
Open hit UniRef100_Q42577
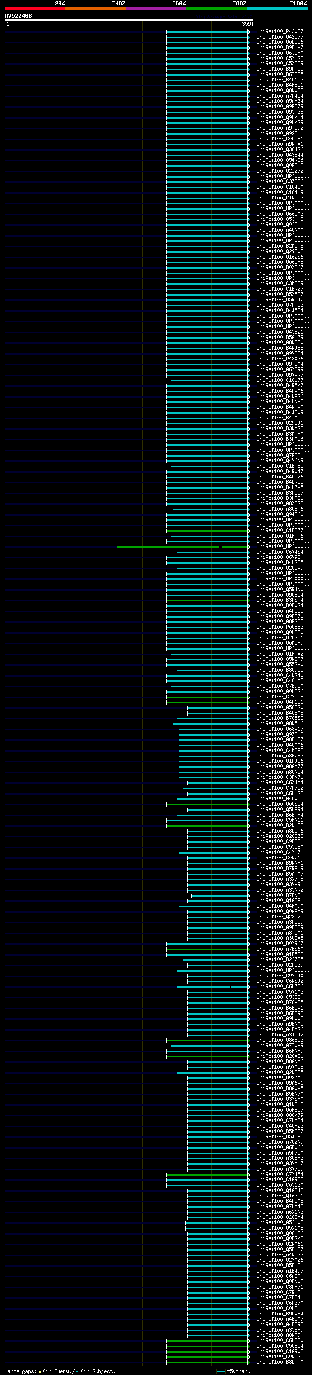click(x=279, y=37)
